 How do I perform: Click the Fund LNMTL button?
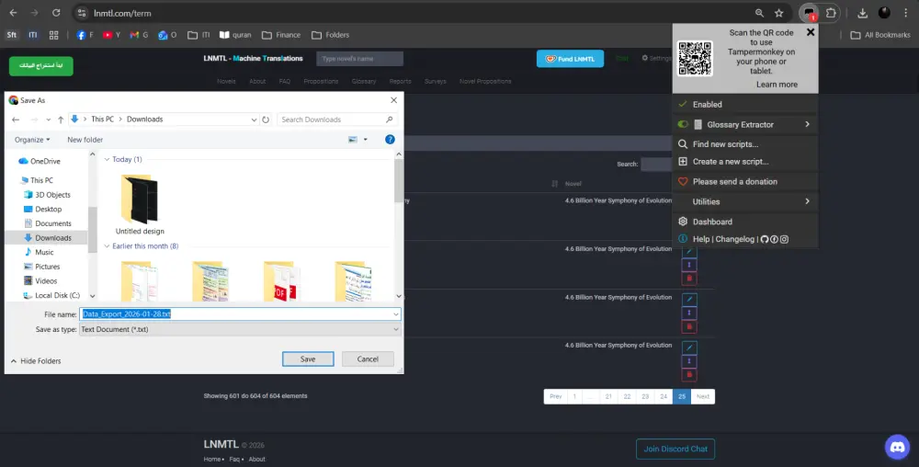coord(571,59)
